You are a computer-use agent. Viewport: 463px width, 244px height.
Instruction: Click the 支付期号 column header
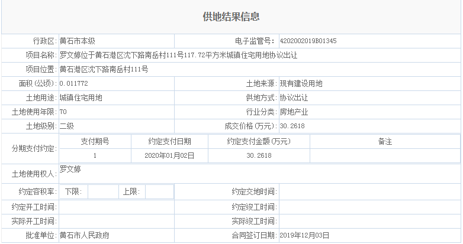click(x=95, y=142)
